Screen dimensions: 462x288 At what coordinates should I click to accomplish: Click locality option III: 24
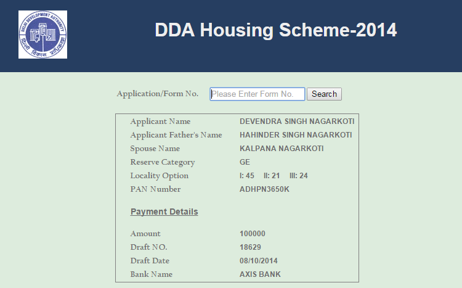(x=299, y=176)
